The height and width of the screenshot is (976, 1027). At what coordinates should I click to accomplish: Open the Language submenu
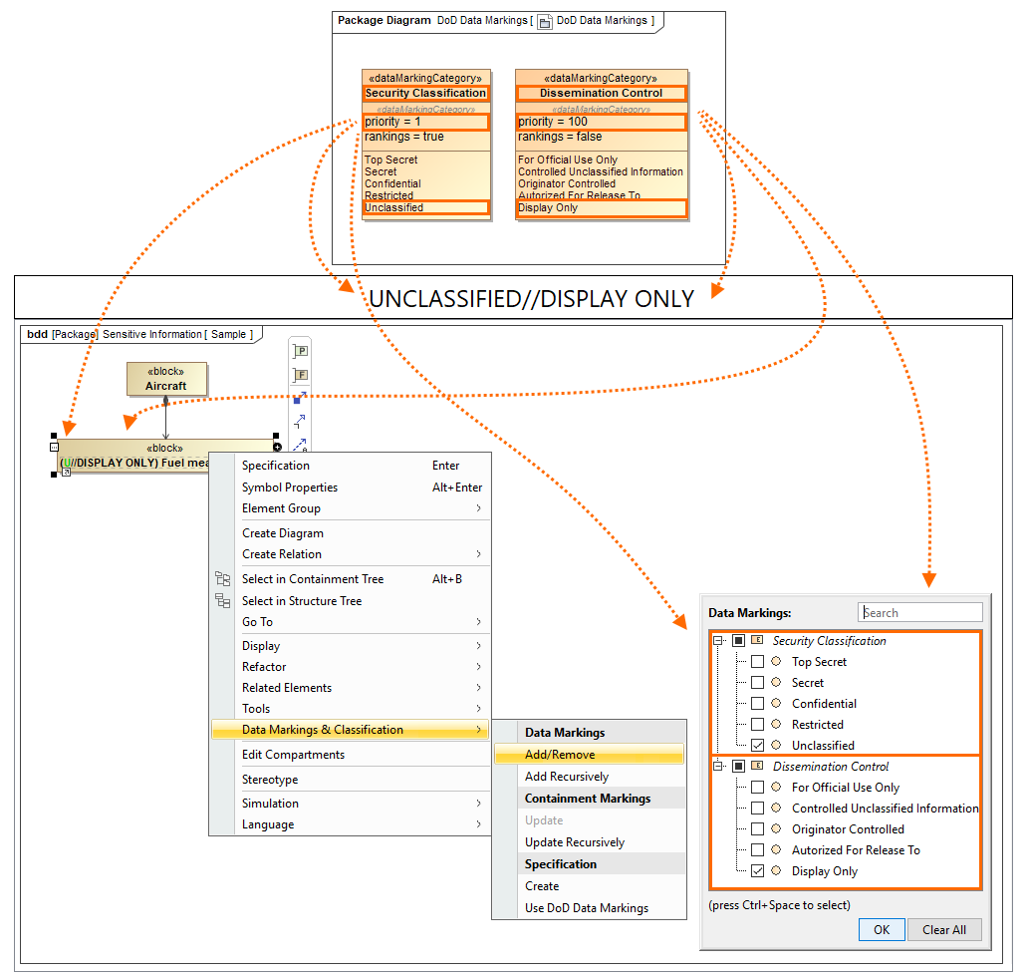point(350,823)
